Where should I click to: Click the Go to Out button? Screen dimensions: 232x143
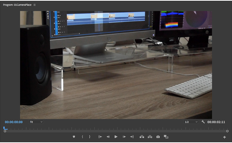[132, 137]
